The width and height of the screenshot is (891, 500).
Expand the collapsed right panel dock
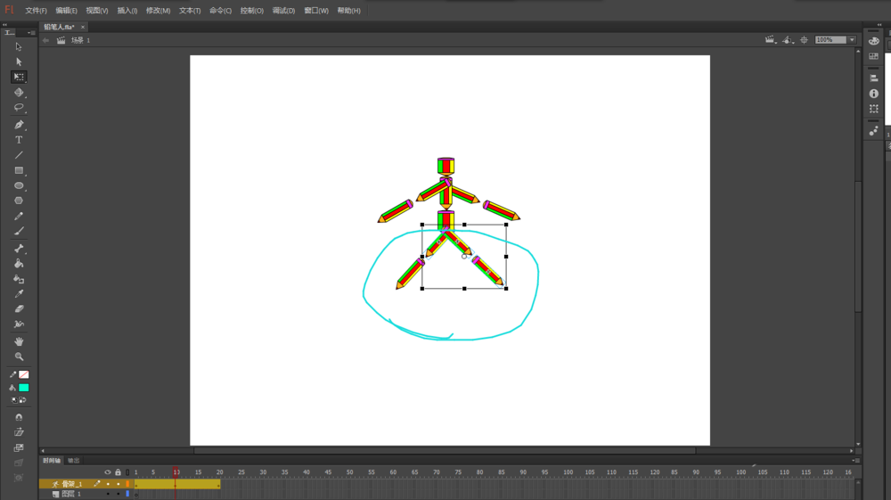pos(879,25)
